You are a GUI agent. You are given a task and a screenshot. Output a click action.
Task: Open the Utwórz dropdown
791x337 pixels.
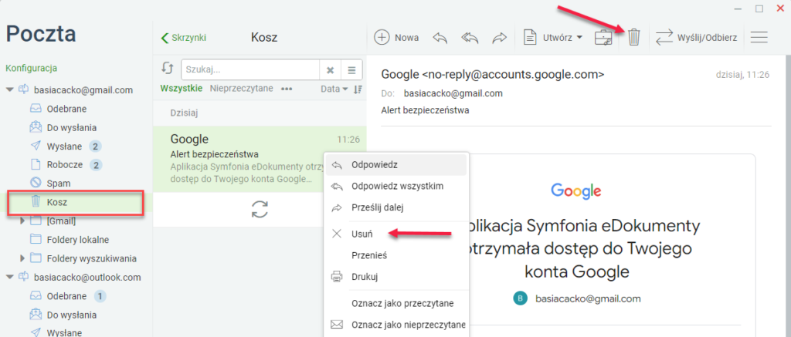[553, 37]
